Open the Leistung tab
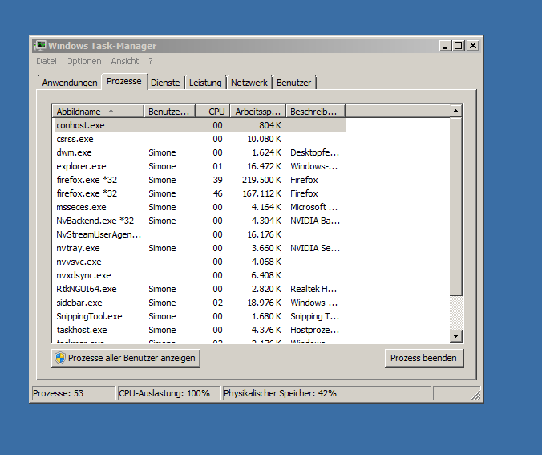This screenshot has height=455, width=542. (205, 83)
